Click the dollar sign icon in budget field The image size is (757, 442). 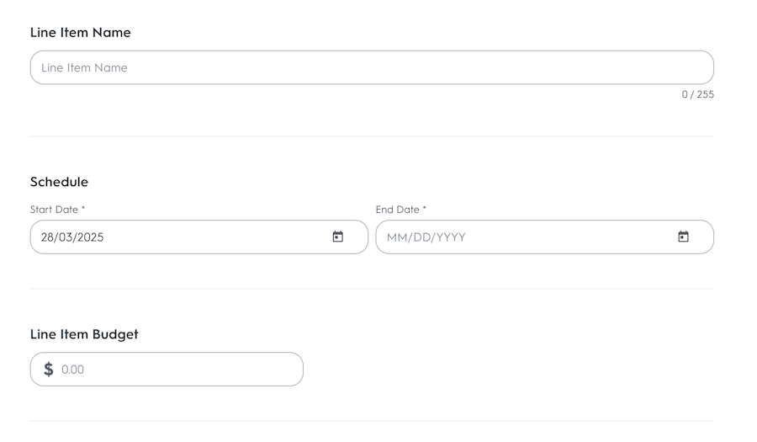(49, 369)
